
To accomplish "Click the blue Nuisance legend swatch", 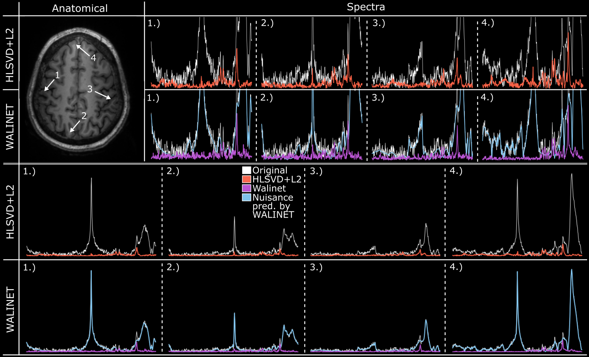I will pos(246,197).
